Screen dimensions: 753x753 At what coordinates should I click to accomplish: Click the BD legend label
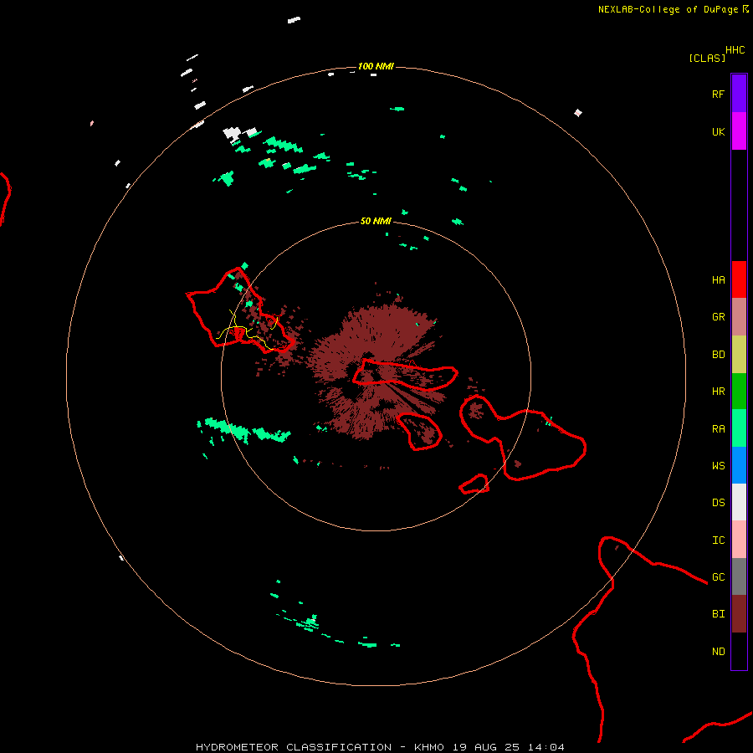point(718,355)
